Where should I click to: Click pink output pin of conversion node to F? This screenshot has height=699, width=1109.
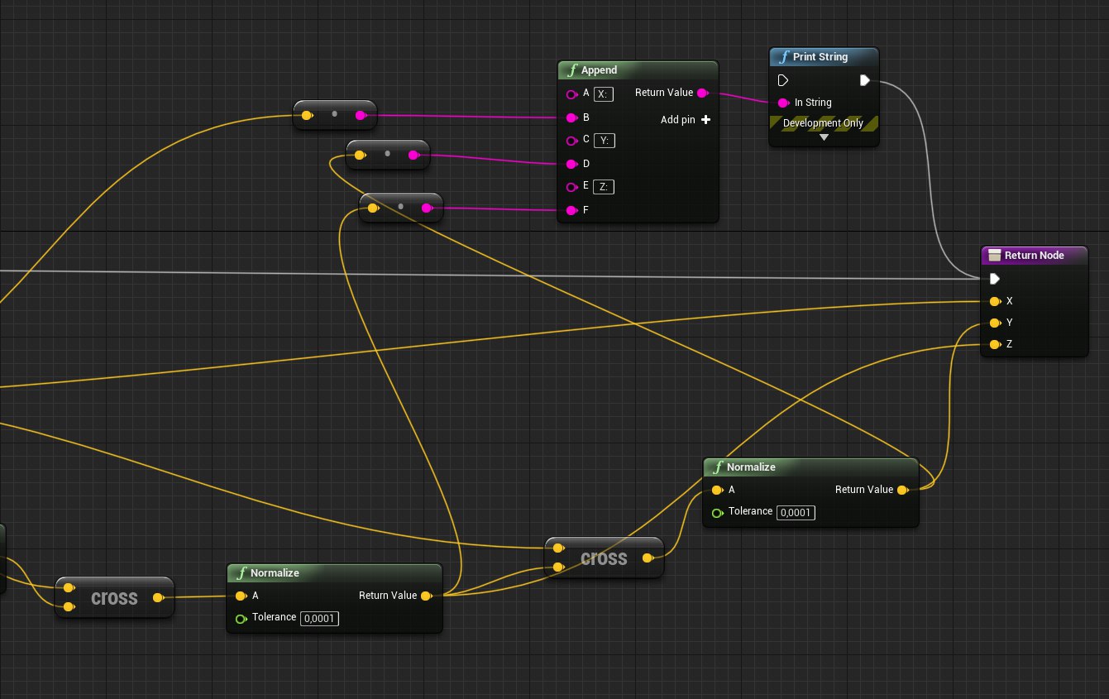427,208
